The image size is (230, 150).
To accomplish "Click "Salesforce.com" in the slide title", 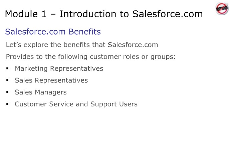I will click(168, 14).
